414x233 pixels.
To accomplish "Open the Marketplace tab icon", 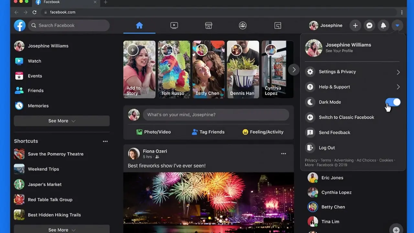I will click(209, 26).
